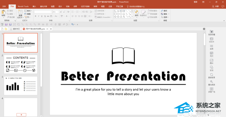Screen dimensions: 226x117
Task: Open the font size dropdown
Action: (x=58, y=12)
